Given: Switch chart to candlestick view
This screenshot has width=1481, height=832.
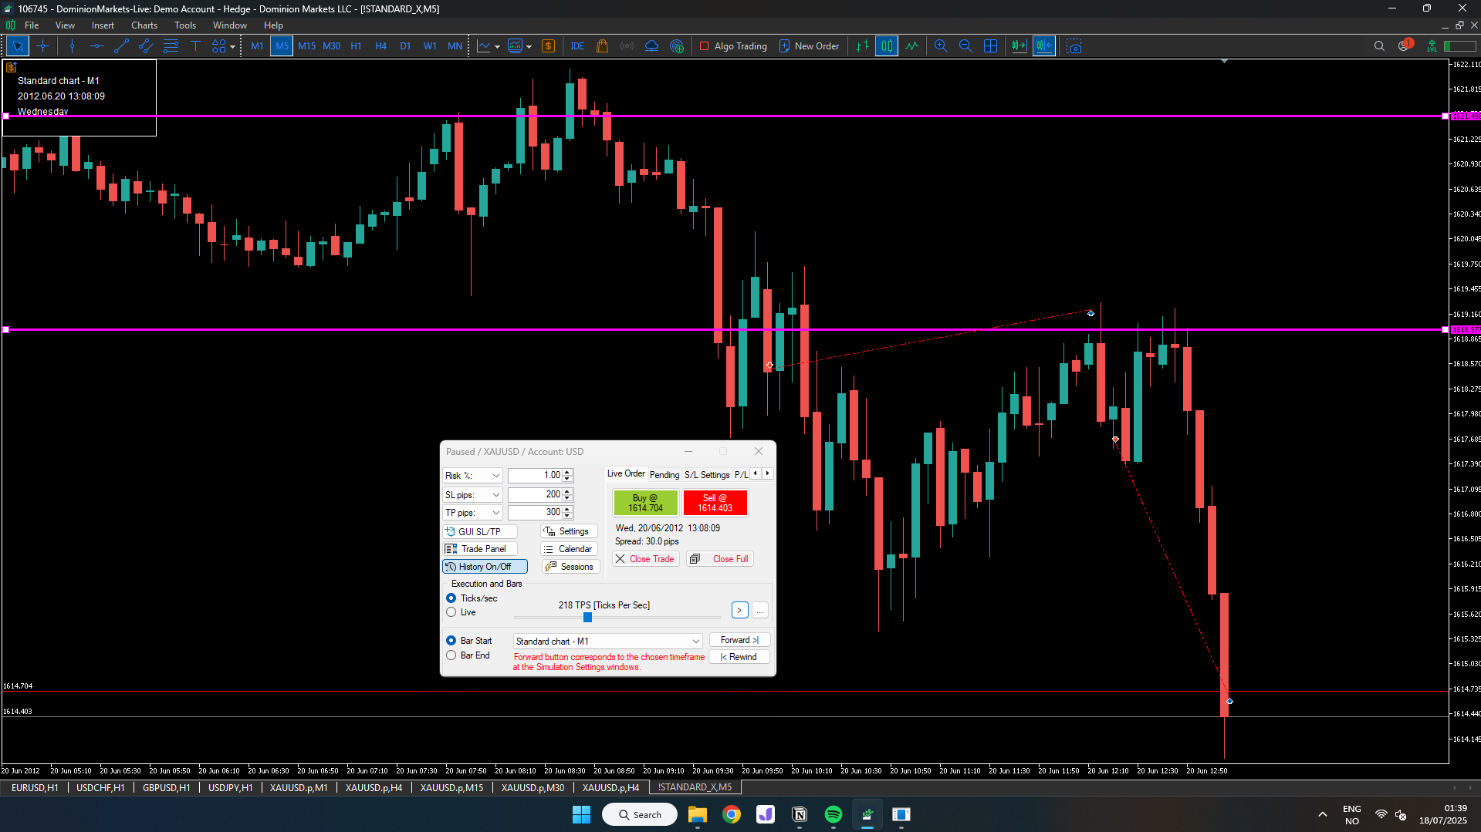Looking at the screenshot, I should click(x=887, y=46).
